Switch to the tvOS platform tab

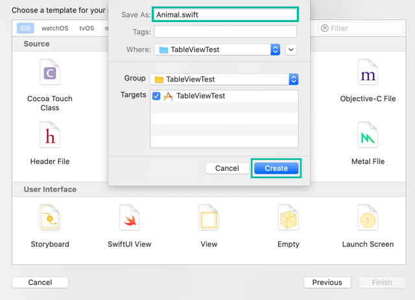pyautogui.click(x=86, y=29)
